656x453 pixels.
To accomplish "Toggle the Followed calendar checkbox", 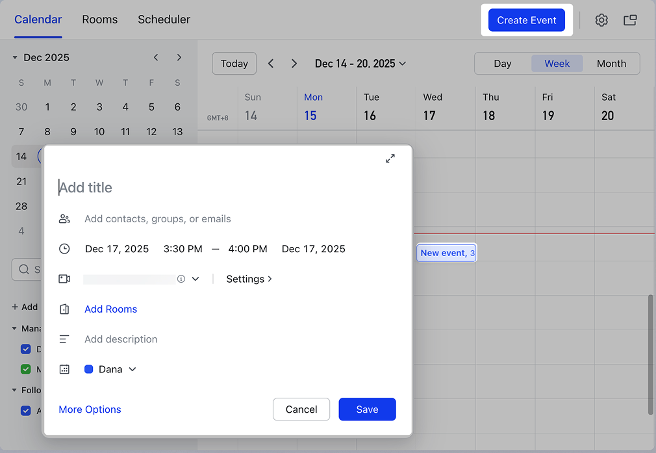I will click(26, 410).
